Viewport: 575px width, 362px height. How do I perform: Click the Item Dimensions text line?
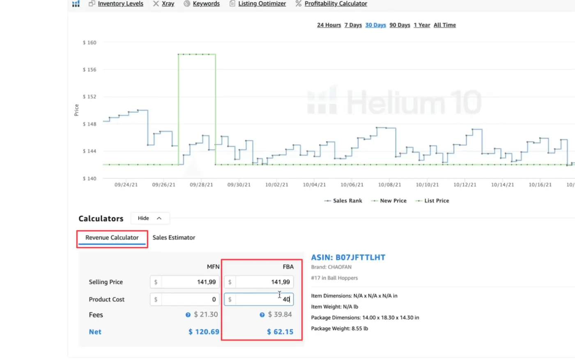click(354, 296)
